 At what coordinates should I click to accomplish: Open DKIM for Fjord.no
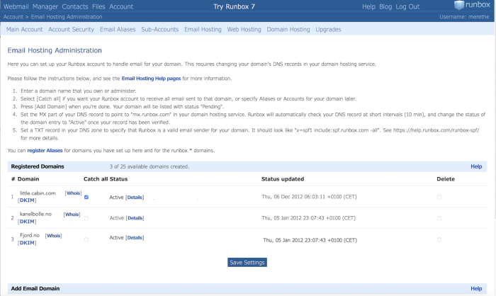[x=28, y=243]
